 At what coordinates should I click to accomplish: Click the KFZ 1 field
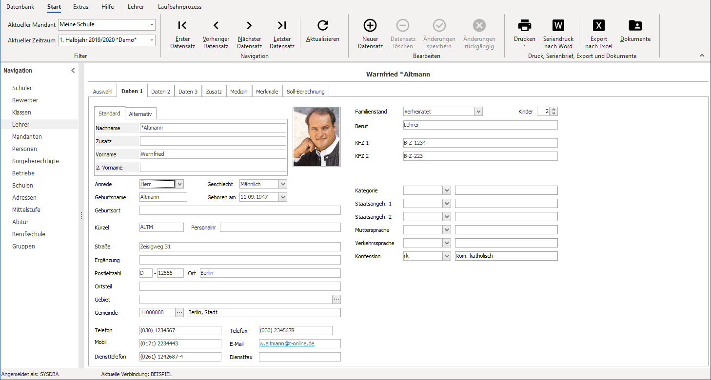pyautogui.click(x=480, y=143)
